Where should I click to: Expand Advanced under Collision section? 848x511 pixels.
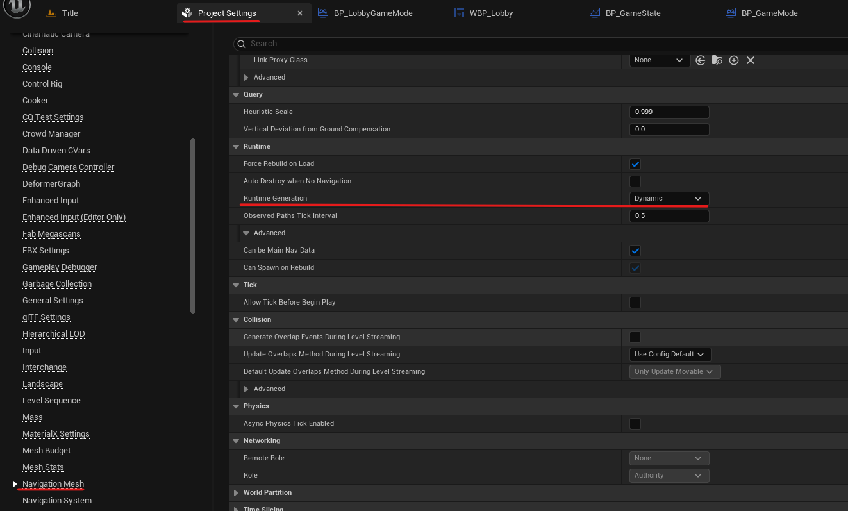click(x=246, y=389)
